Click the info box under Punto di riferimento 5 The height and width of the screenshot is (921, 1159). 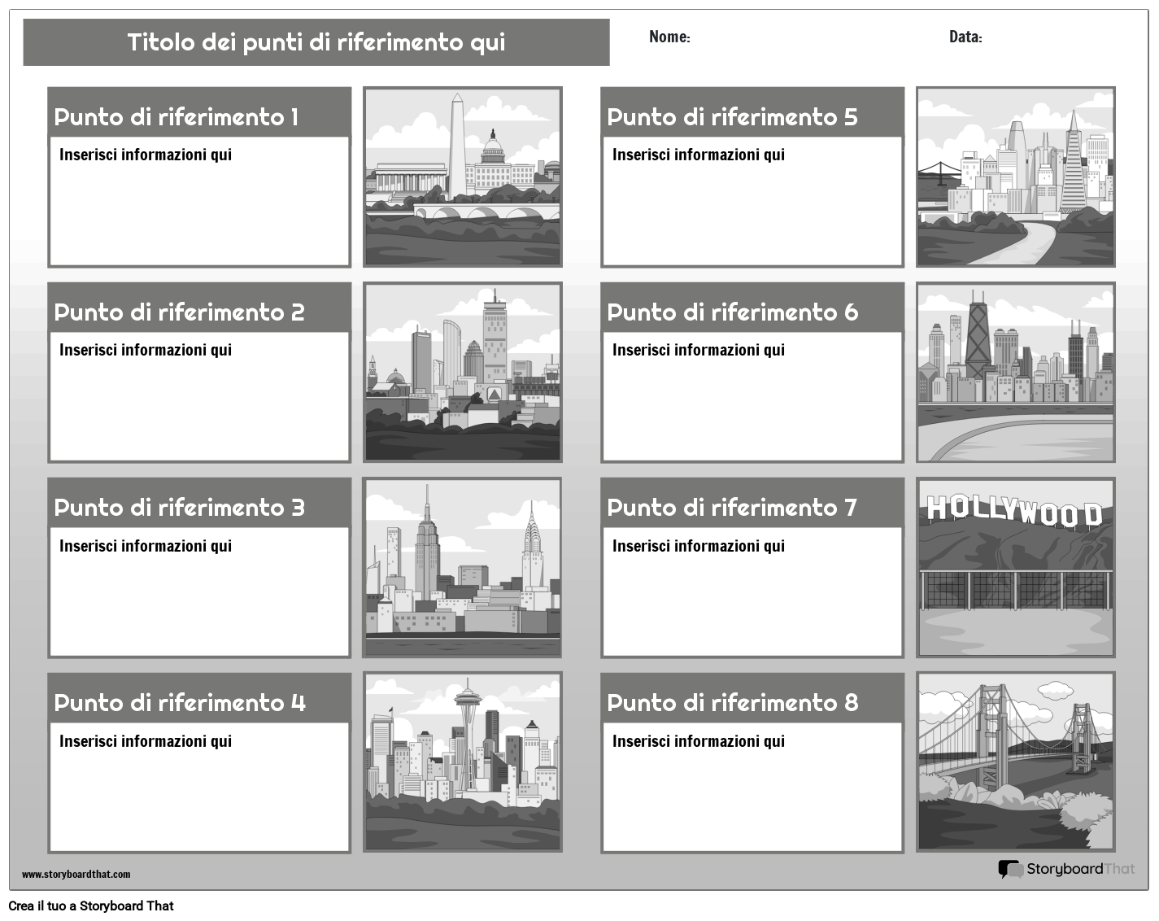752,201
